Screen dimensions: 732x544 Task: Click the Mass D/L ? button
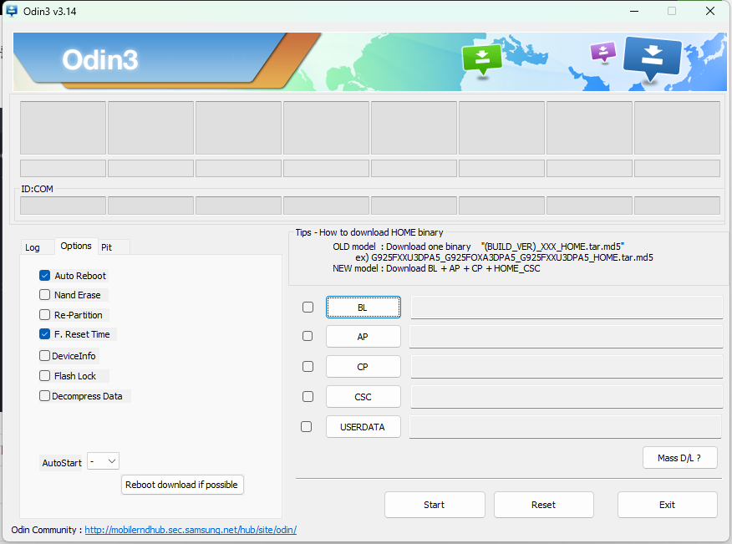679,458
